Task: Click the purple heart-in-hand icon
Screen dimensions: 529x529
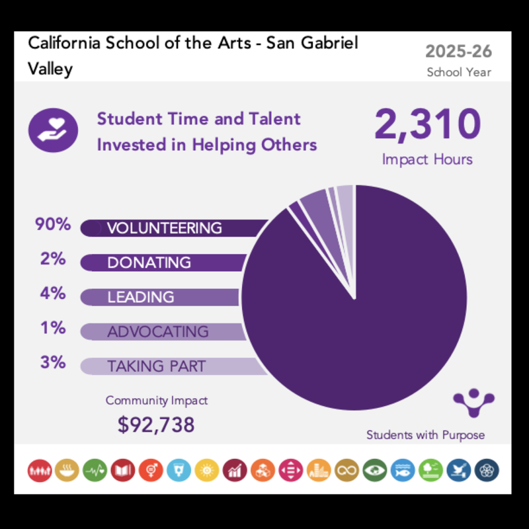Action: pos(49,130)
